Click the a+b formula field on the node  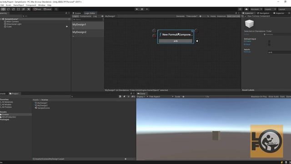coord(176,41)
